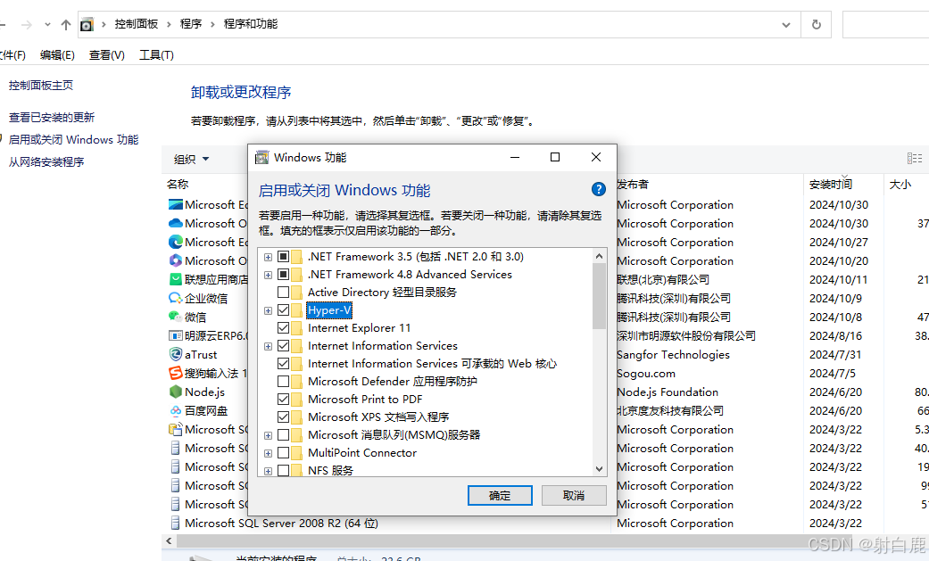Expand the .NET Framework 4.8 Advanced Services node
Image resolution: width=929 pixels, height=561 pixels.
[268, 275]
